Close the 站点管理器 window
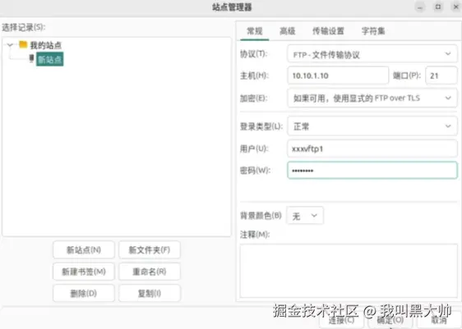 [x=455, y=7]
